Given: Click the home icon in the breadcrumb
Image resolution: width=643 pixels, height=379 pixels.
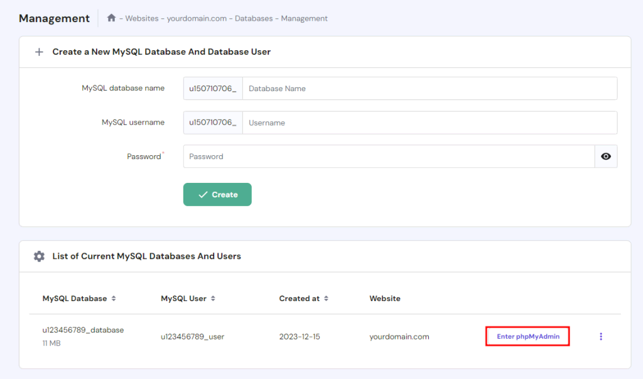Looking at the screenshot, I should [x=111, y=18].
